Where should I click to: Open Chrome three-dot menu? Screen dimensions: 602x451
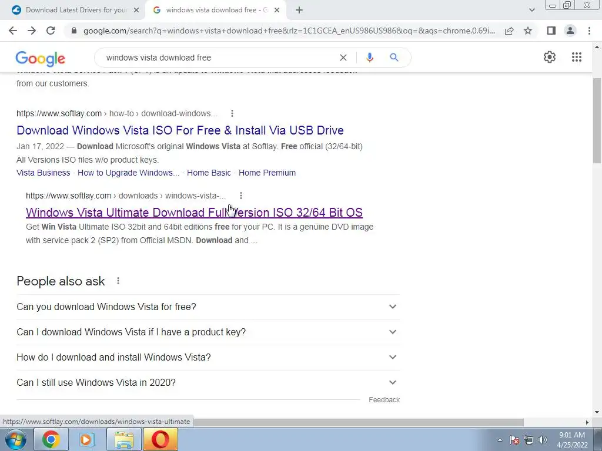(x=589, y=31)
